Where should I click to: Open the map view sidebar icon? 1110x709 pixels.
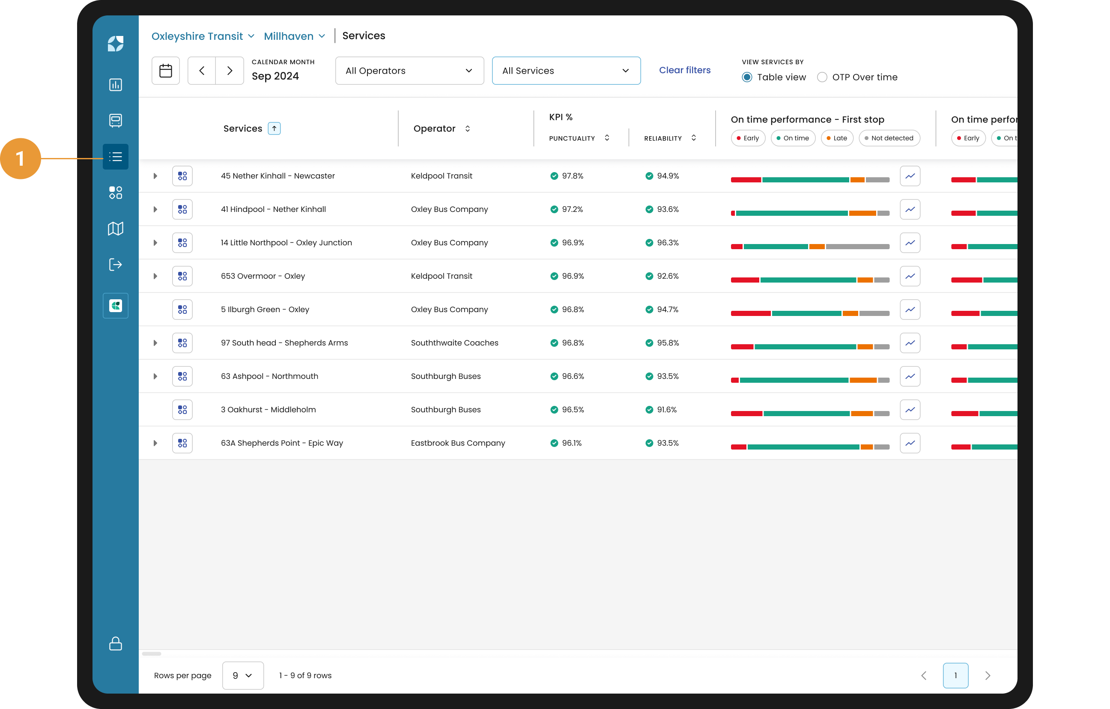pyautogui.click(x=115, y=229)
